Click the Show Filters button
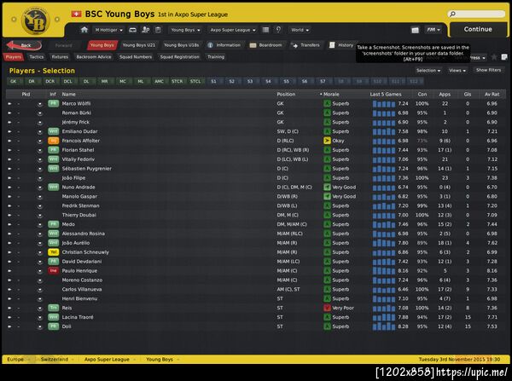This screenshot has height=381, width=512. (488, 70)
